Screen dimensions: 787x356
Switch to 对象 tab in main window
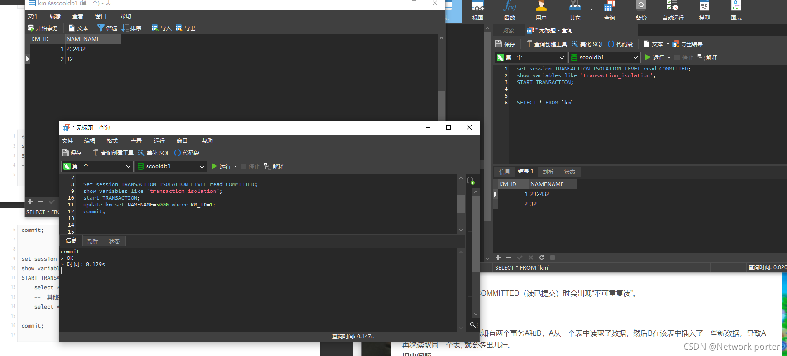point(509,30)
